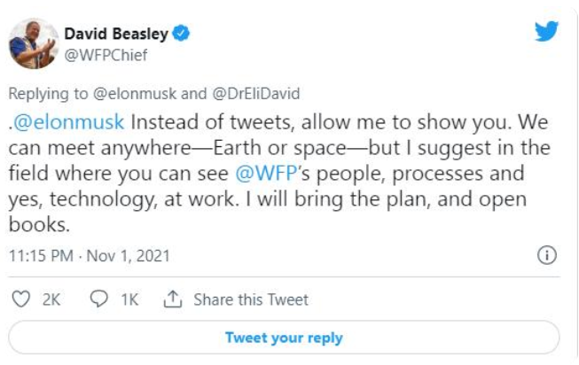579x365 pixels.
Task: Click the Tweet your reply button
Action: tap(284, 338)
